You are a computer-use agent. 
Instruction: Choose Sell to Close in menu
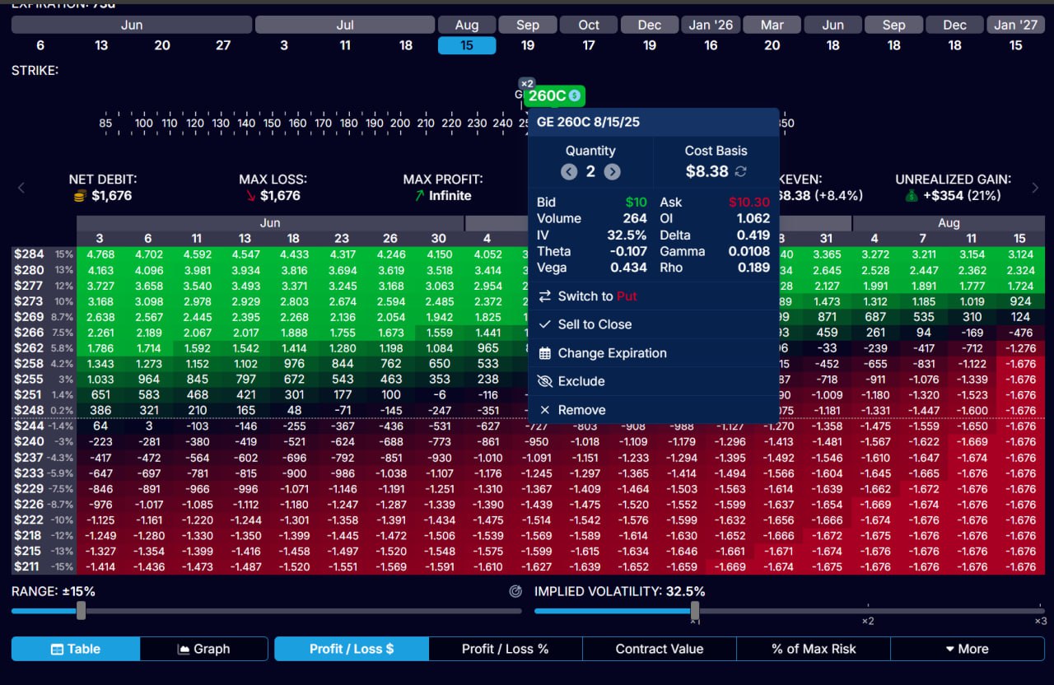pyautogui.click(x=595, y=324)
